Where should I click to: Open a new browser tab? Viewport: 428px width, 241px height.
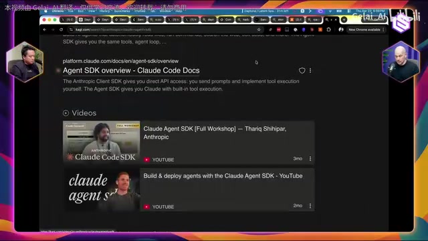[344, 19]
